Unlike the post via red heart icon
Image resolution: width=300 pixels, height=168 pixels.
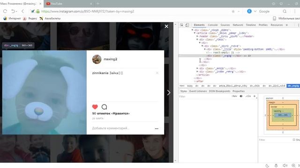click(x=95, y=107)
